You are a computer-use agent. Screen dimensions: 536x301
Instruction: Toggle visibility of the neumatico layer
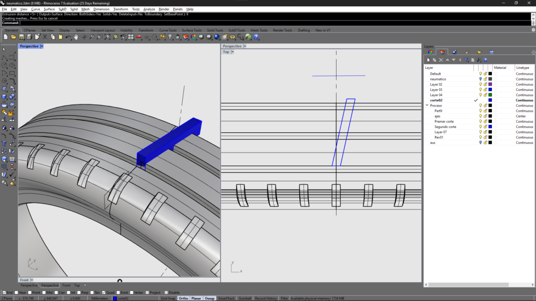[x=481, y=79]
